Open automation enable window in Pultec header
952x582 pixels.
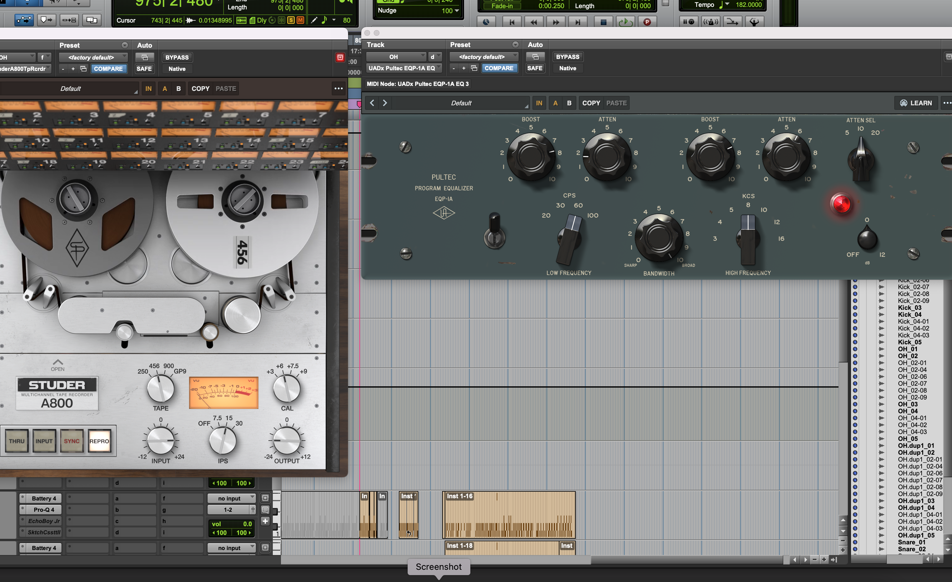tap(535, 57)
